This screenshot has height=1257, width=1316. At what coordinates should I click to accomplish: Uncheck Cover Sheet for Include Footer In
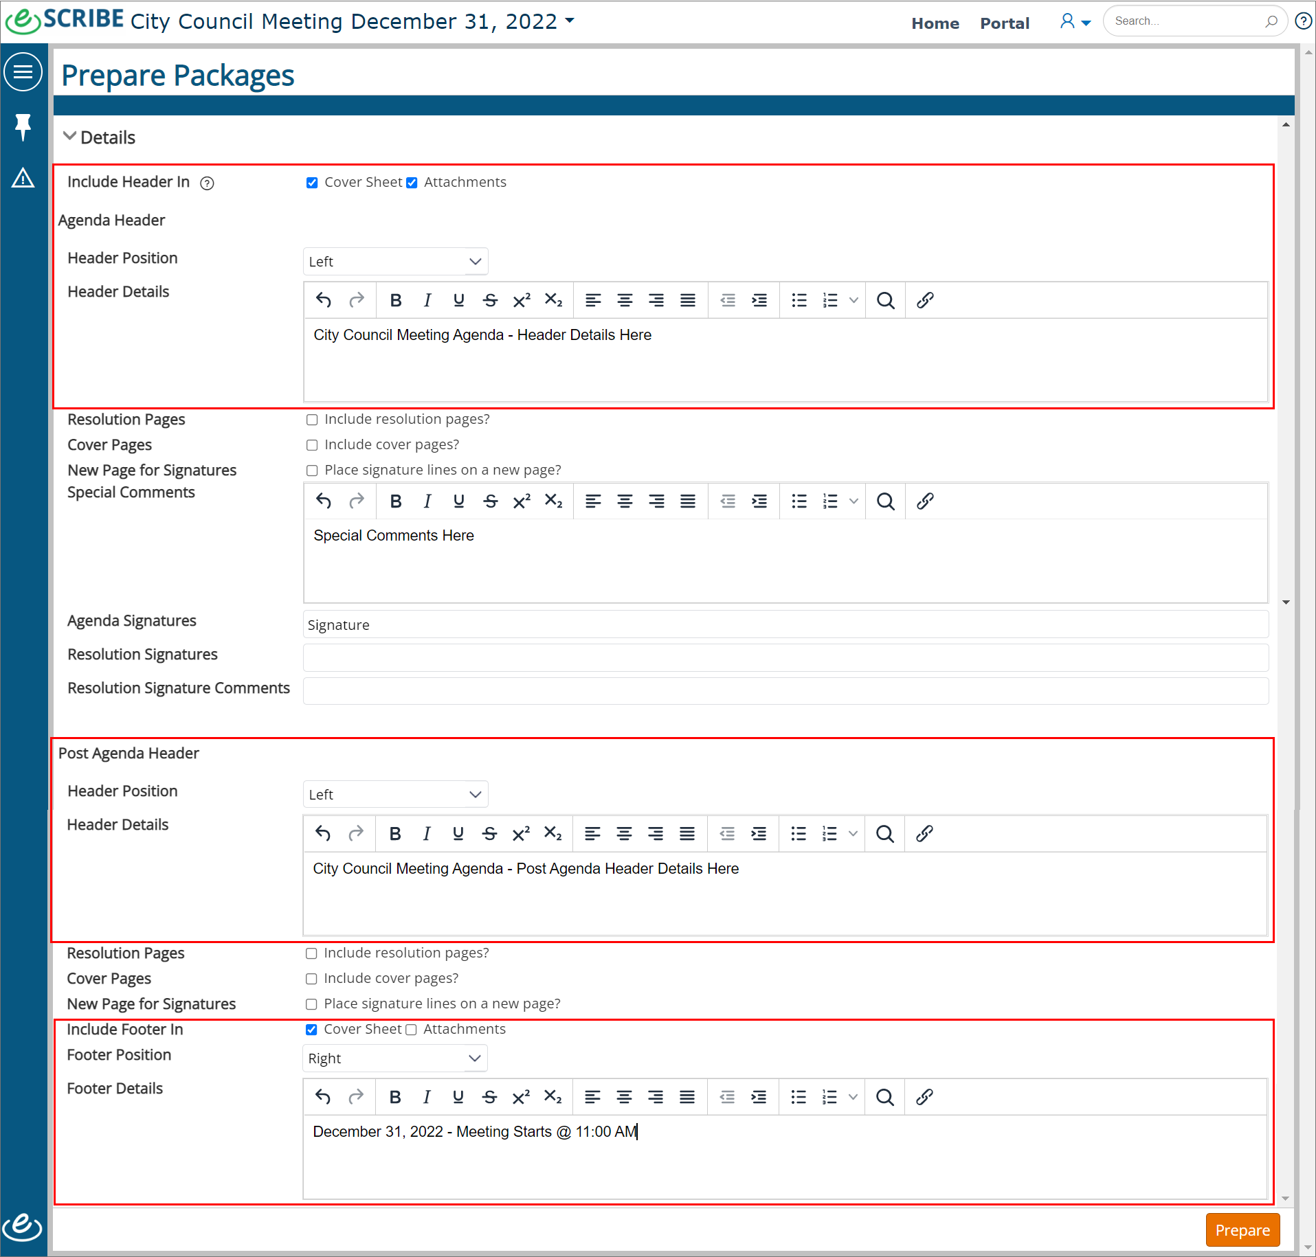click(311, 1030)
